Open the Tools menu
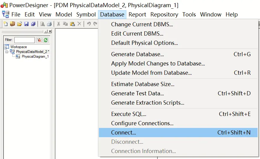260x159 pixels. 189,14
